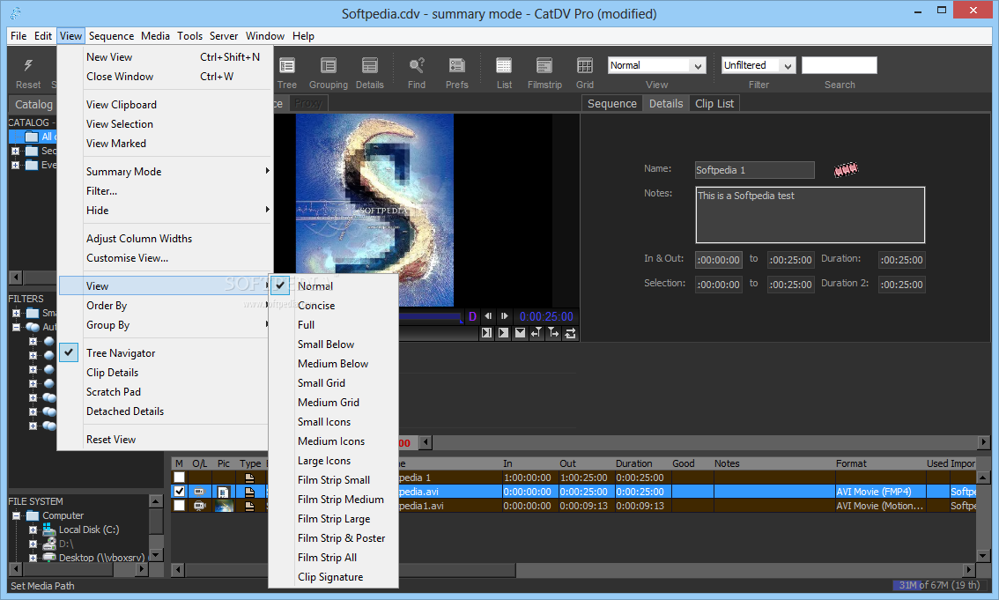Click the Reset toolbar icon
999x600 pixels.
[28, 65]
